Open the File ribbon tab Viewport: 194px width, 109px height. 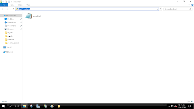tap(4, 5)
